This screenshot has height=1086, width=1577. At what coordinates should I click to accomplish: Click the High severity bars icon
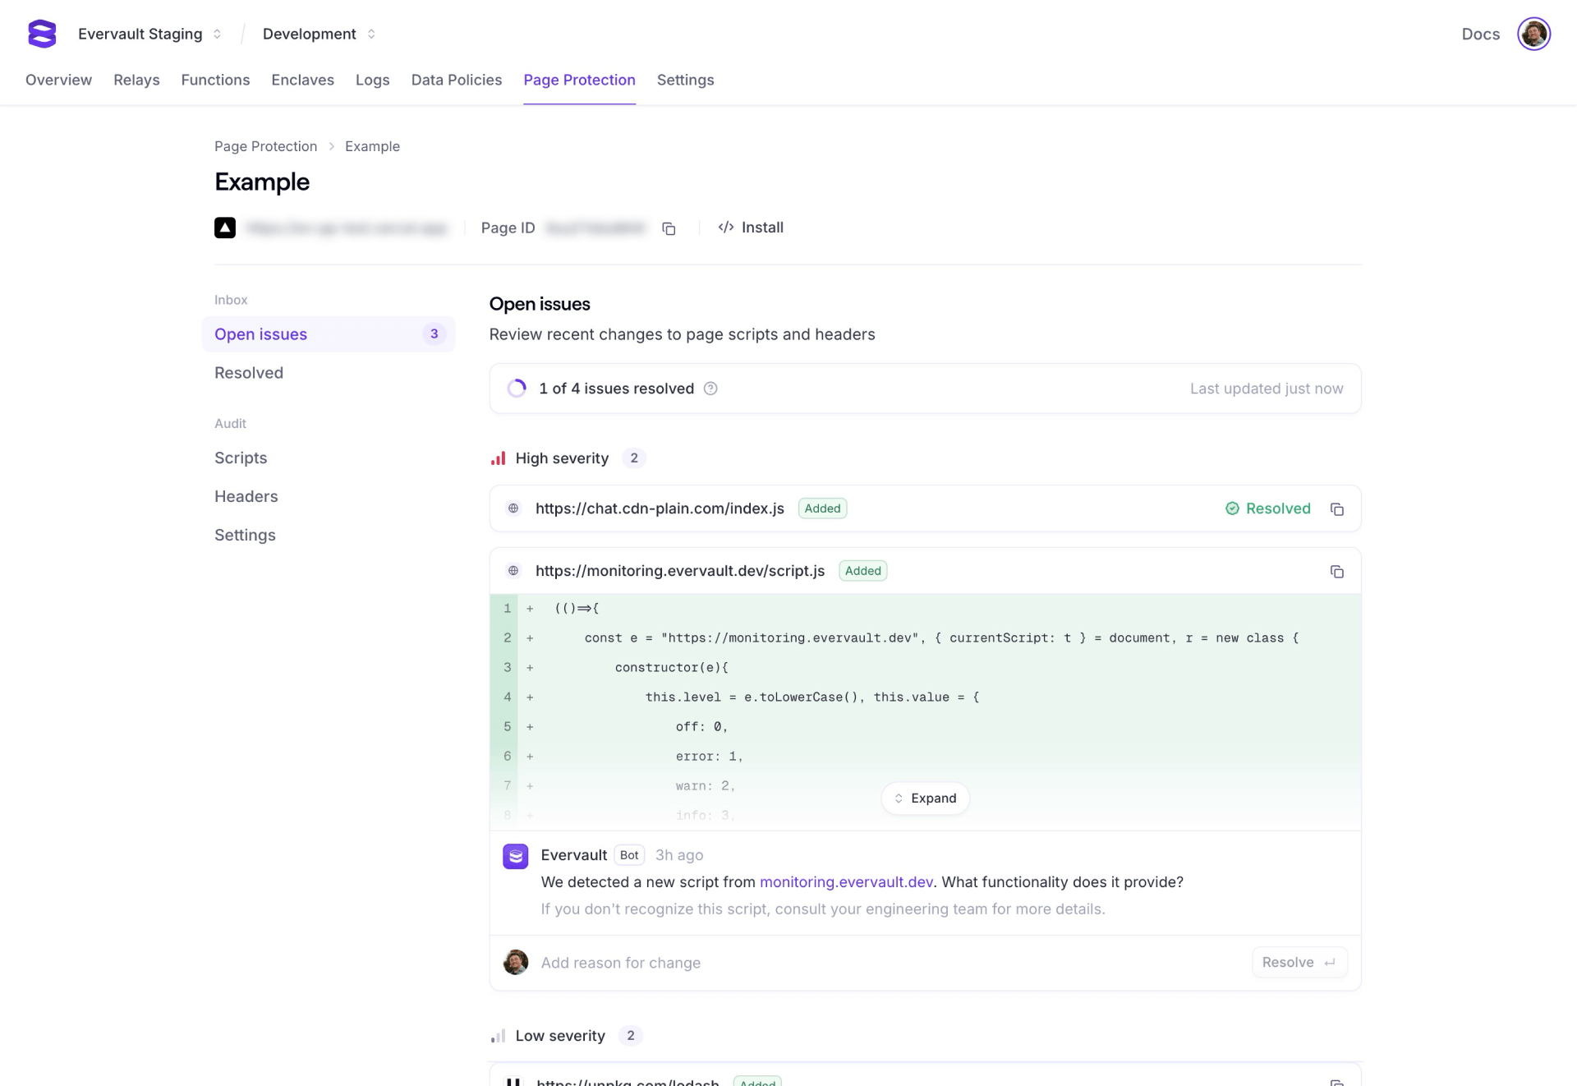point(498,458)
